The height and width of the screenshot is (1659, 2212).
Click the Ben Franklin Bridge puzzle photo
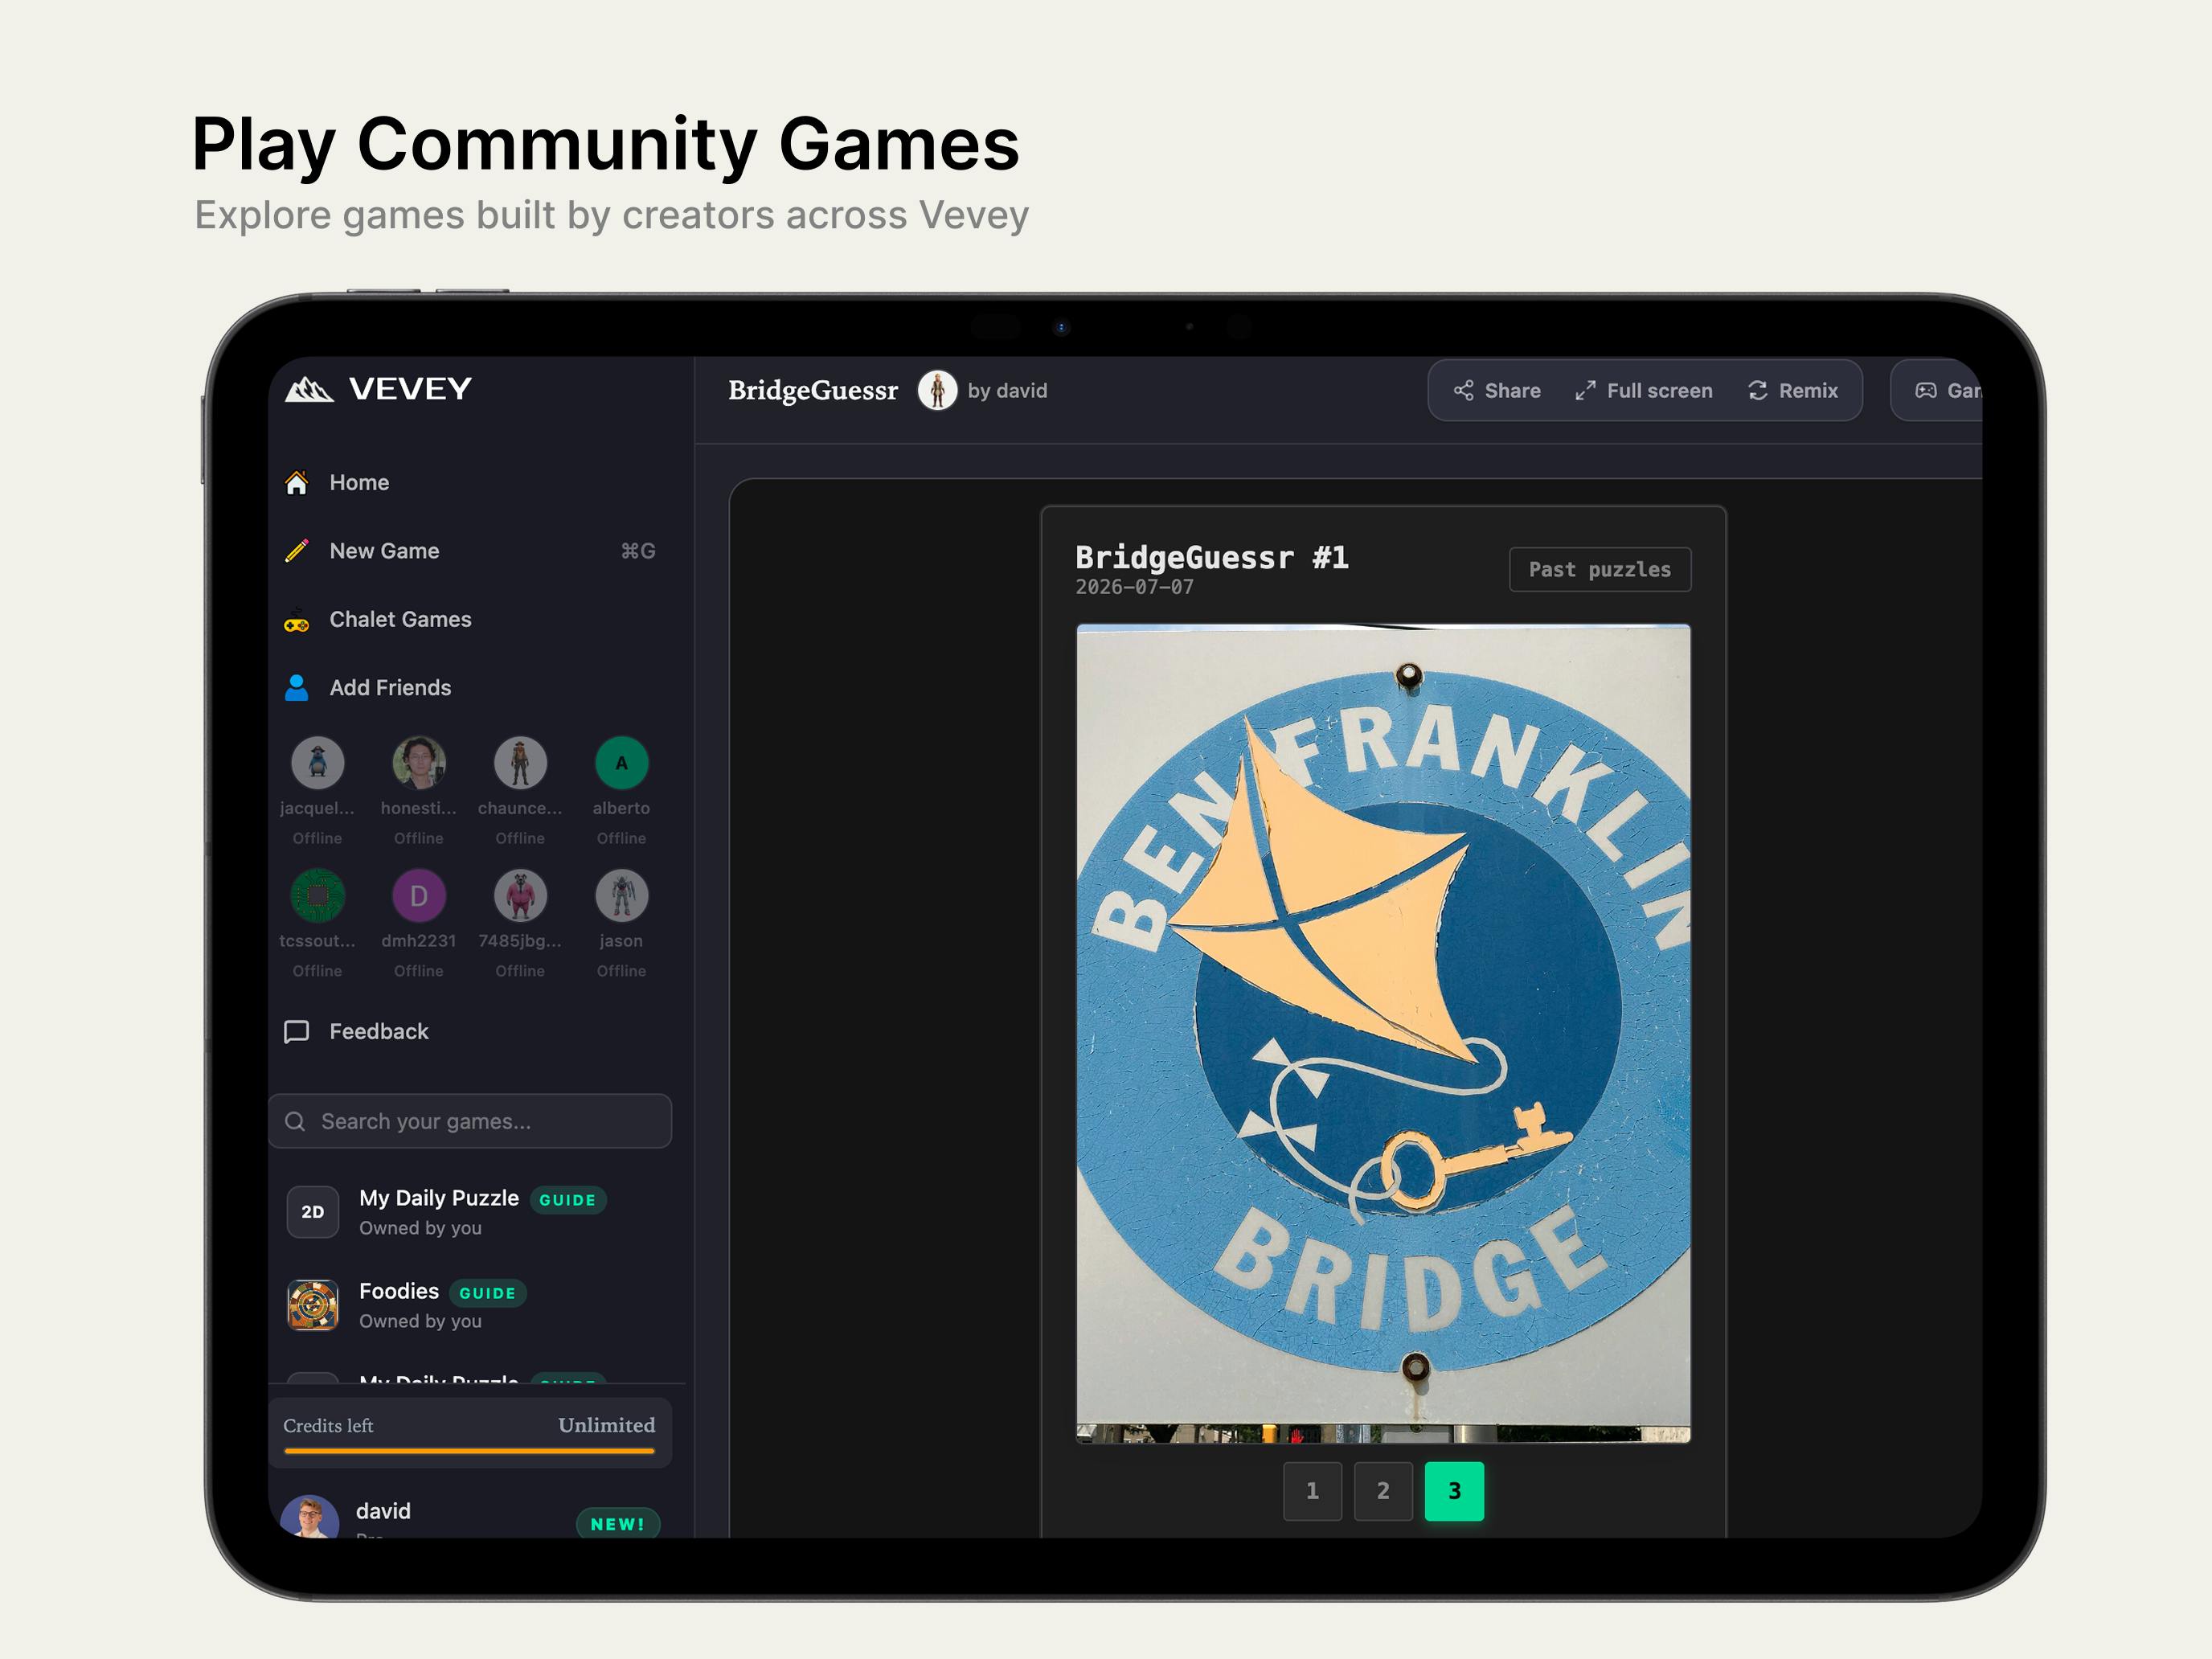click(x=1384, y=1034)
